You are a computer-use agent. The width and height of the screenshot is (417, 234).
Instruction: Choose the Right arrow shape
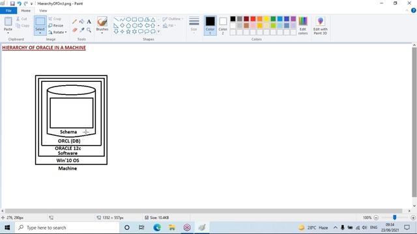tap(141, 25)
